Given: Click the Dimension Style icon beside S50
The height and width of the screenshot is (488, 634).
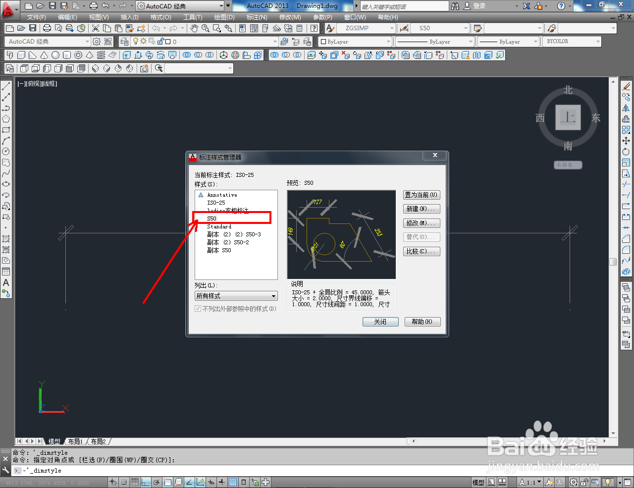Looking at the screenshot, I should (x=404, y=28).
